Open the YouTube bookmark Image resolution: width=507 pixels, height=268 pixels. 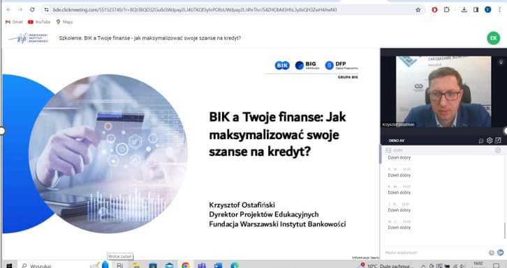[39, 22]
